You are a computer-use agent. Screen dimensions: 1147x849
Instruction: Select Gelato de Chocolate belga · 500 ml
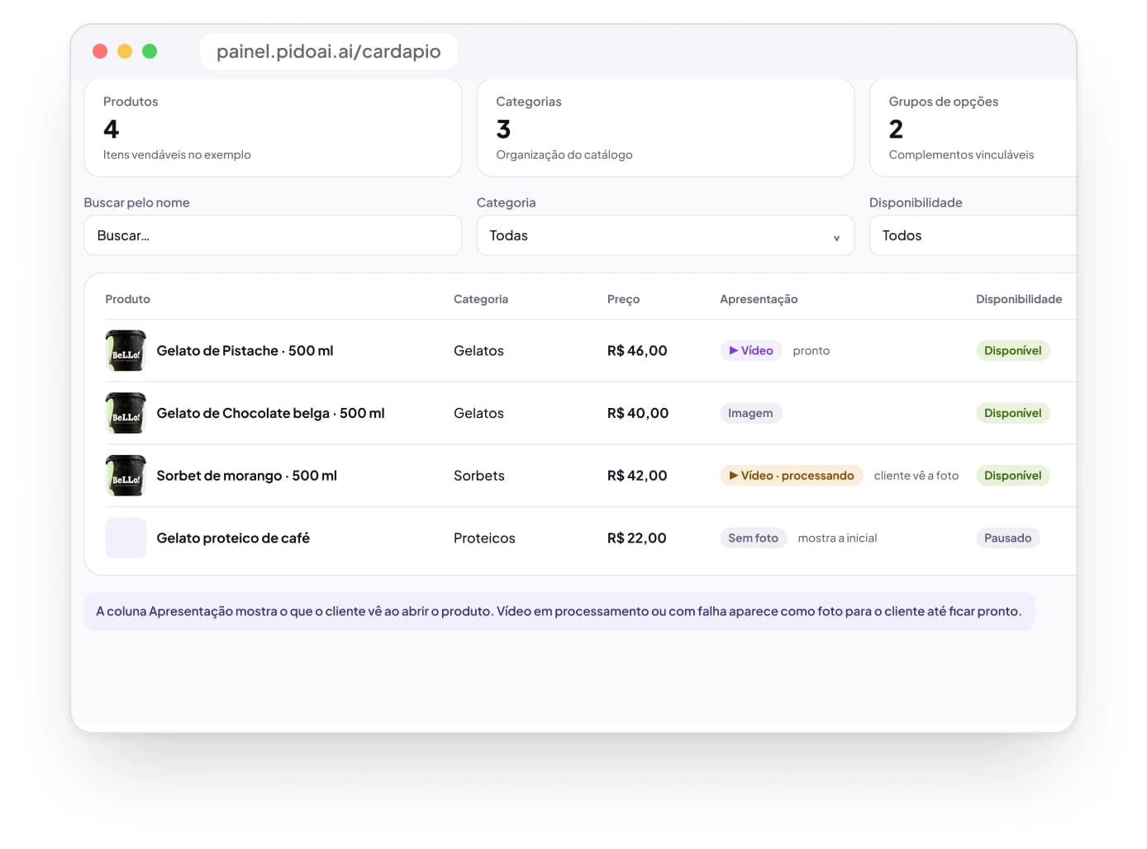point(270,413)
